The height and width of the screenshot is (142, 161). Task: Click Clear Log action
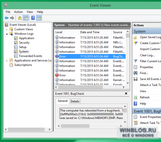point(147,55)
